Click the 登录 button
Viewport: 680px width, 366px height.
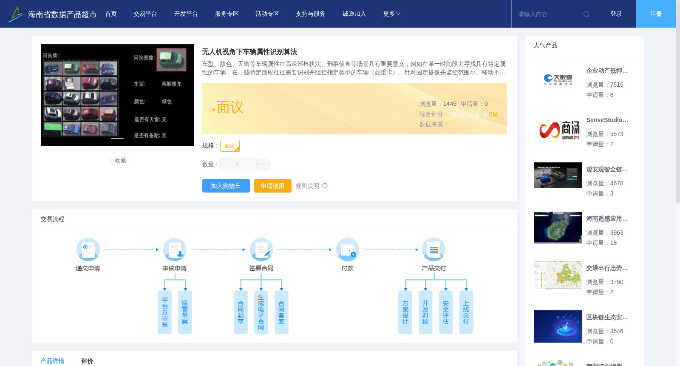click(x=616, y=14)
